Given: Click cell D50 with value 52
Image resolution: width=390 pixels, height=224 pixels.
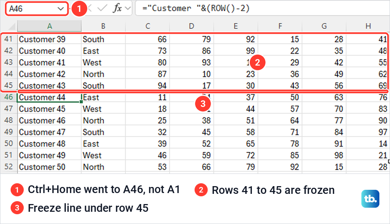Looking at the screenshot, I should pyautogui.click(x=191, y=143).
